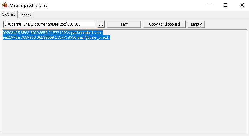
Task: Switch to the LZpack tab
Action: (25, 15)
